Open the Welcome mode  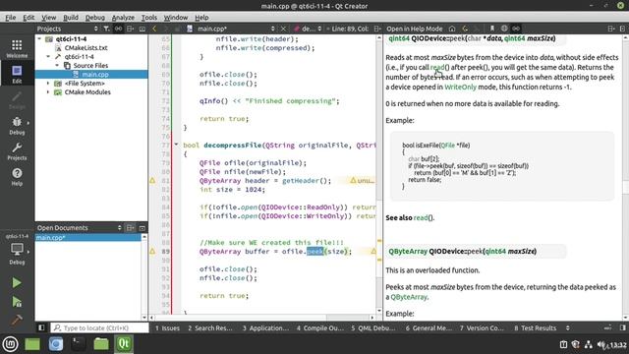[17, 48]
